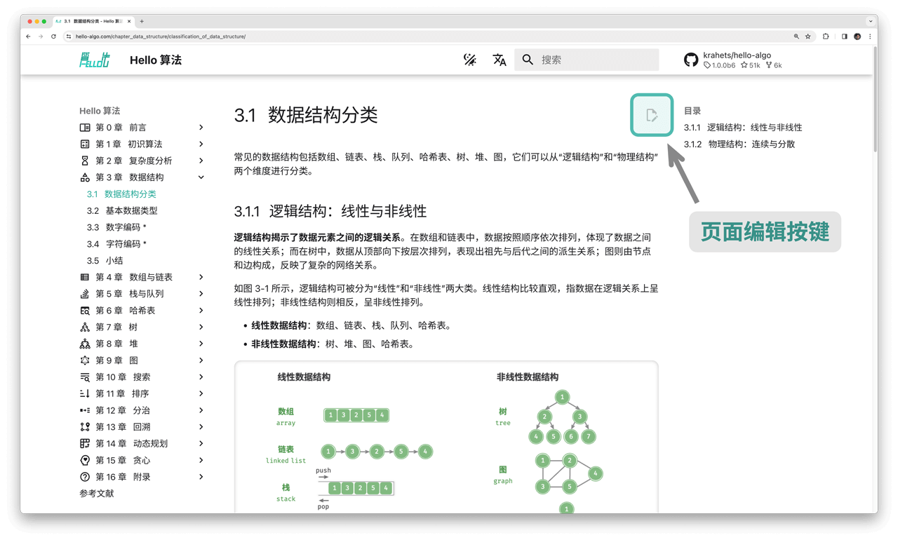The width and height of the screenshot is (898, 540).
Task: Click the page edit button icon
Action: pyautogui.click(x=652, y=115)
